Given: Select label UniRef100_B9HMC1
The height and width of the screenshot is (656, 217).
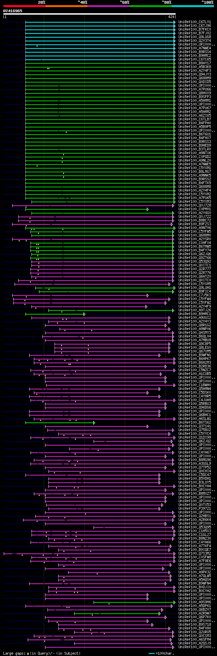Looking at the screenshot, I should coord(195,314).
